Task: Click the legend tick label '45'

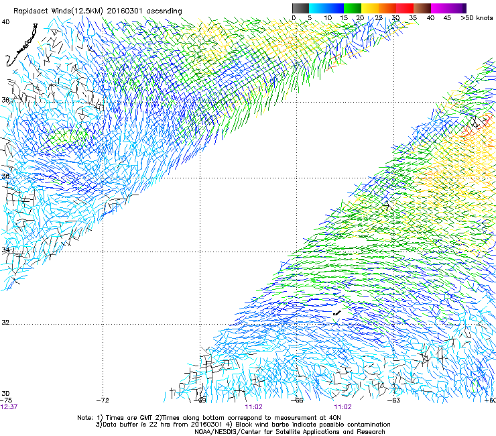Action: pos(447,18)
